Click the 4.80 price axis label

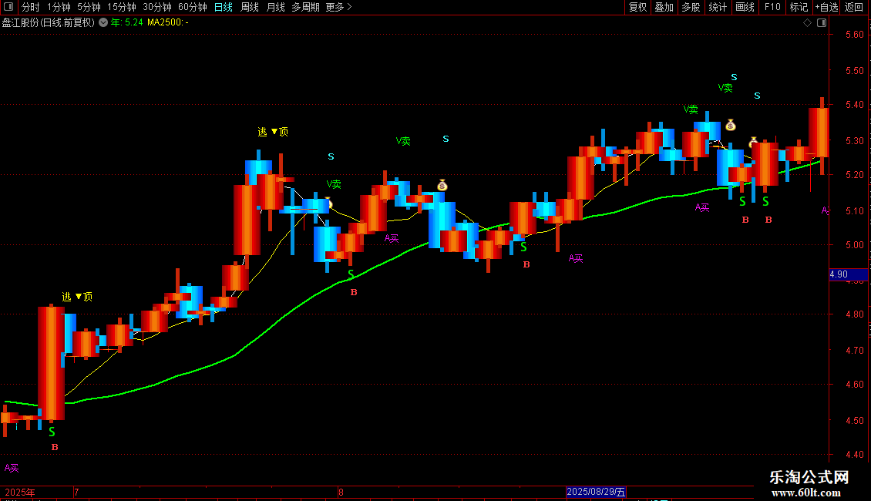coord(854,314)
